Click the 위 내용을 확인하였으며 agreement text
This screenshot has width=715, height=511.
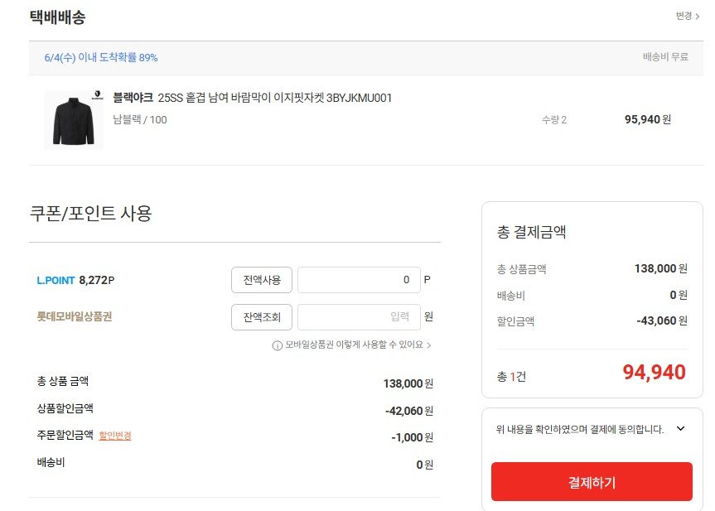tap(580, 429)
